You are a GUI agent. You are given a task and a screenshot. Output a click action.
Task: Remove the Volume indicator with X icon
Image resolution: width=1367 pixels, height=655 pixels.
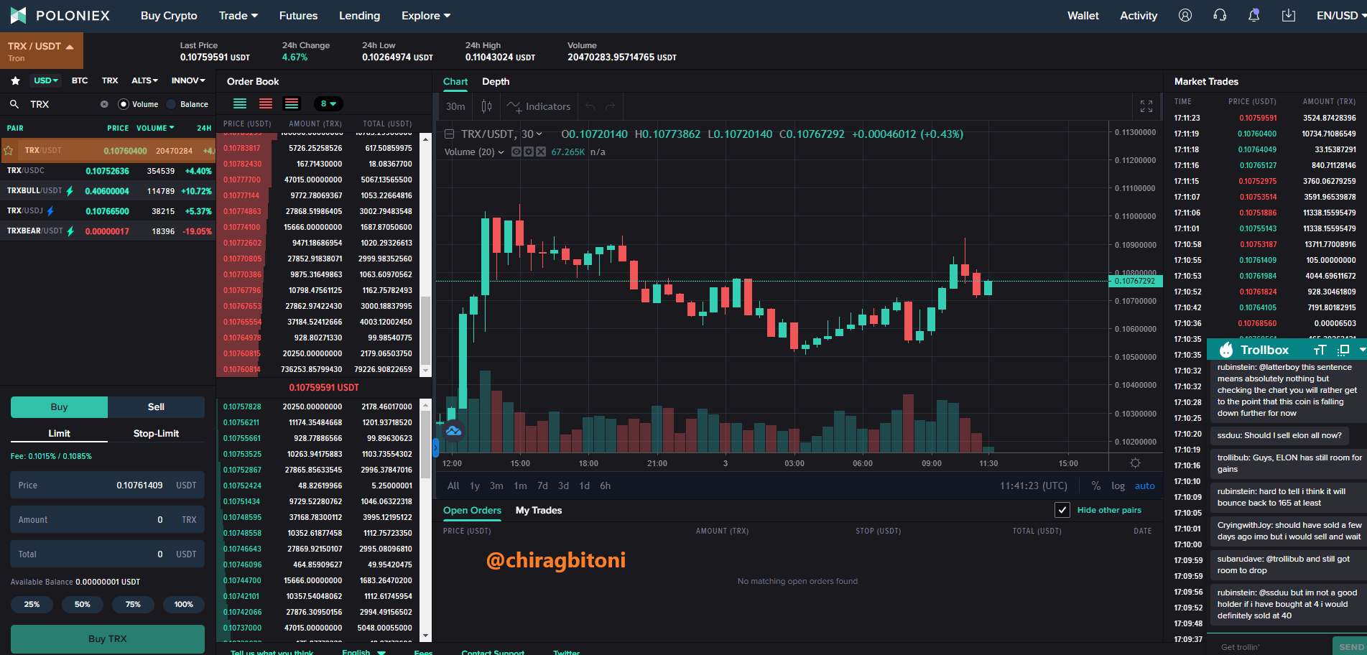pos(541,152)
